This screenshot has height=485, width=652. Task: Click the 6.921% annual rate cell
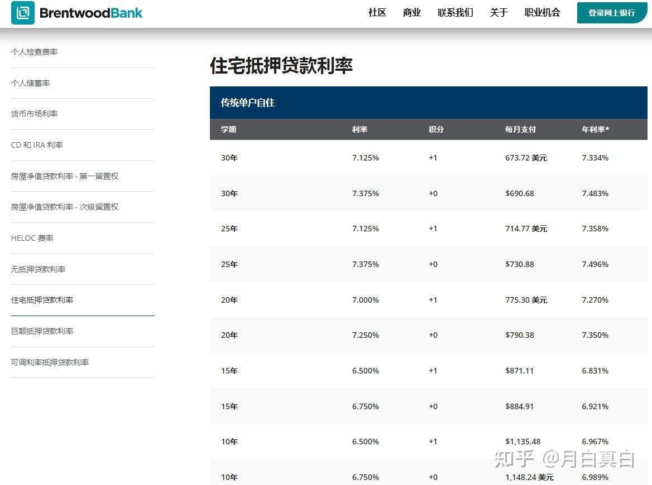[595, 406]
